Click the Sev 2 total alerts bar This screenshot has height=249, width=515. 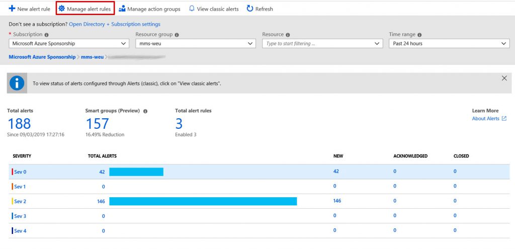(x=203, y=201)
